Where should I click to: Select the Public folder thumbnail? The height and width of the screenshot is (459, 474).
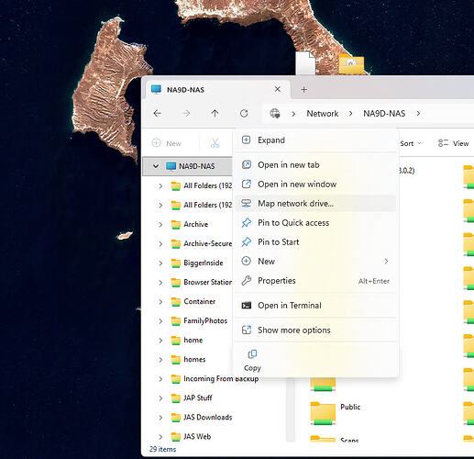click(323, 413)
